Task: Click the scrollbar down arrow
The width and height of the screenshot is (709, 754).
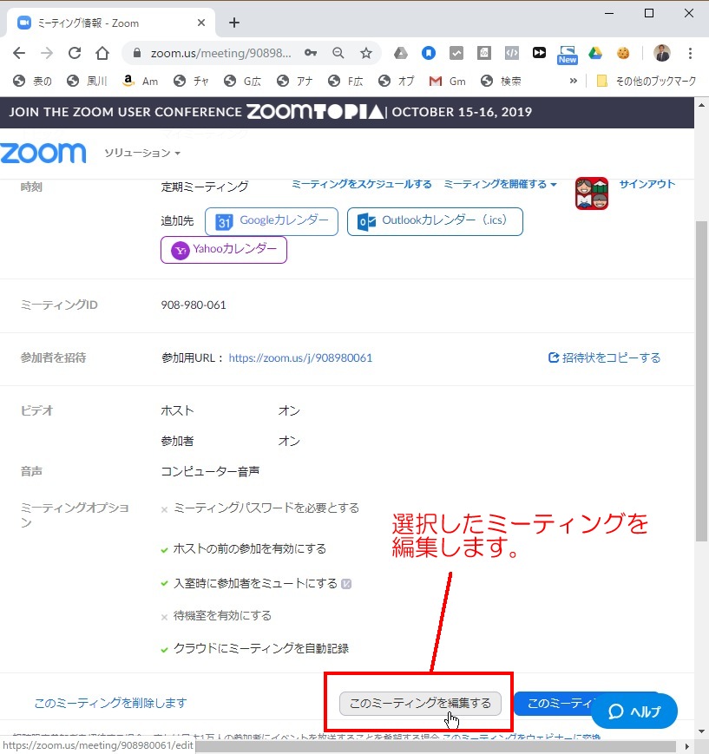Action: [x=701, y=731]
